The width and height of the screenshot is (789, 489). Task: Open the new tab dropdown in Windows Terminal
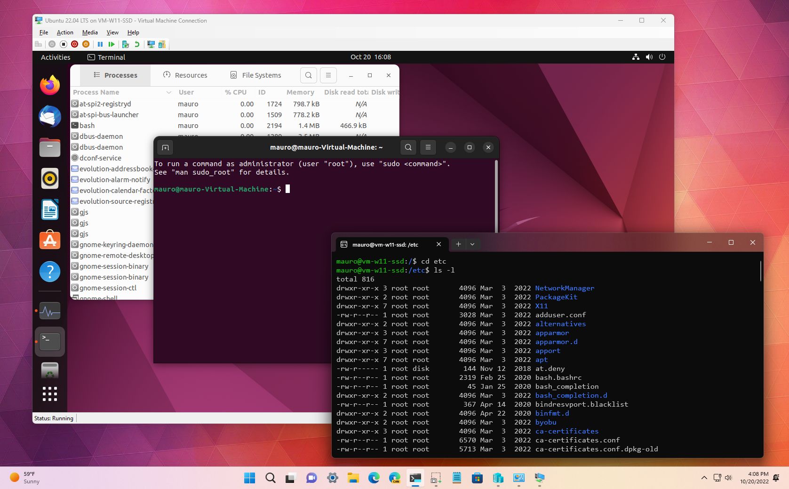[x=472, y=244]
